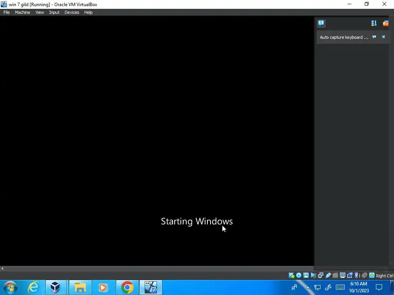Viewport: 394px width, 295px height.
Task: Open the File menu
Action: (x=7, y=12)
